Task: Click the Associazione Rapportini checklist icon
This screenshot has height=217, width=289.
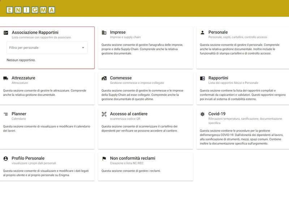Action: pos(6,33)
